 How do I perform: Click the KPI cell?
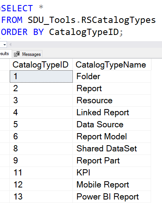tap(112, 173)
